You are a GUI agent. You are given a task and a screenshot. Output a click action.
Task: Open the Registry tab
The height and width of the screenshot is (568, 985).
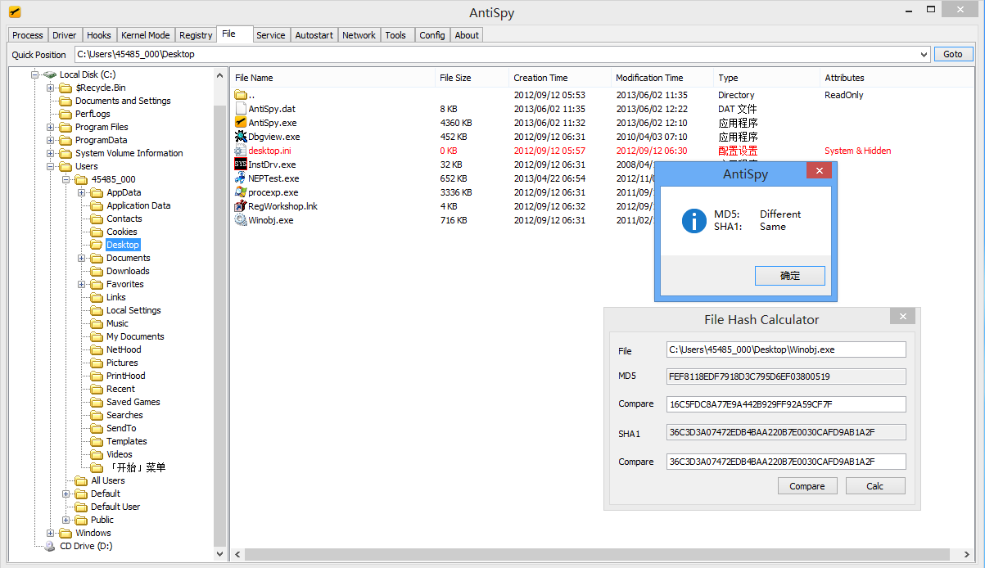[196, 35]
